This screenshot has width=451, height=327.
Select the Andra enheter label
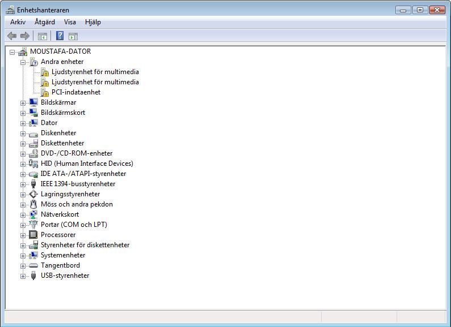point(62,62)
